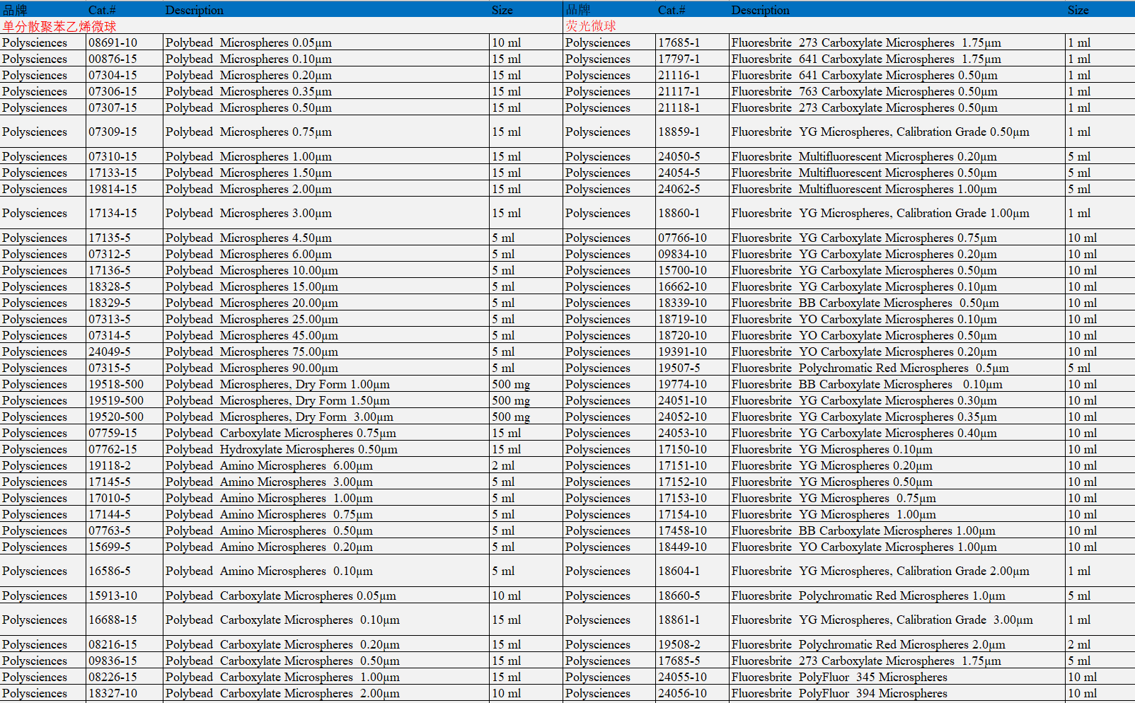Click the Polybead Hydroxylate Microspheres 0.50µm cell
Image resolution: width=1135 pixels, height=703 pixels.
pos(281,449)
